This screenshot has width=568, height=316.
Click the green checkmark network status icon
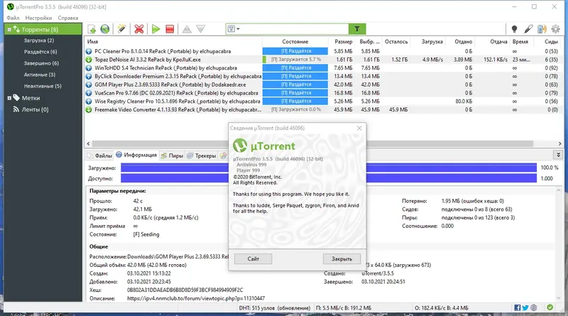550,307
